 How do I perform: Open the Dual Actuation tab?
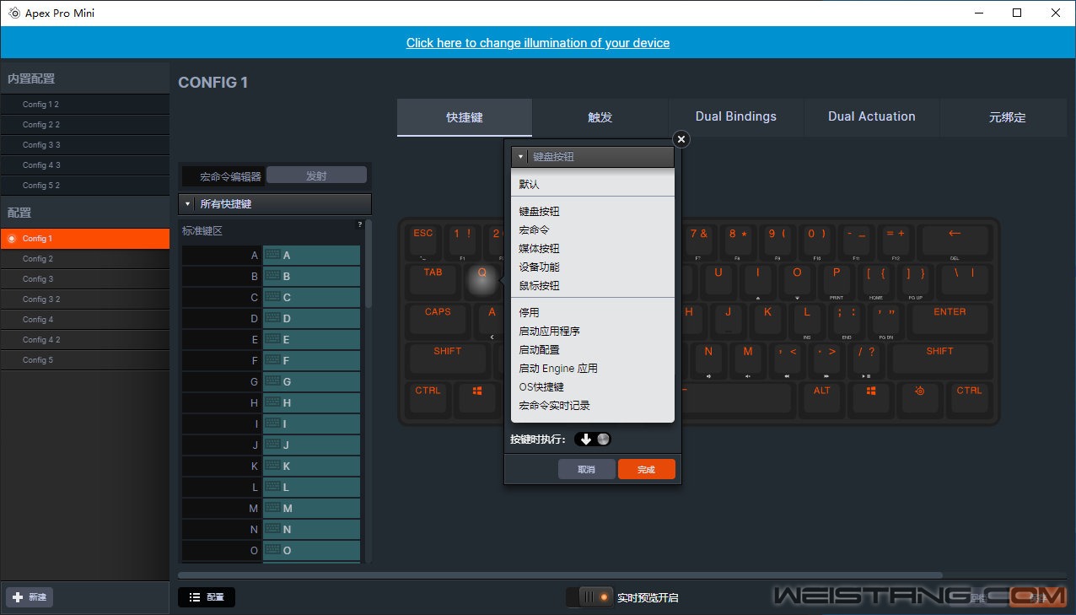coord(871,117)
